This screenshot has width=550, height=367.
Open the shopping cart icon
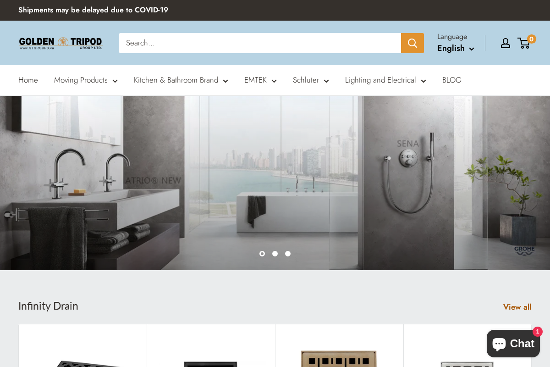[524, 43]
